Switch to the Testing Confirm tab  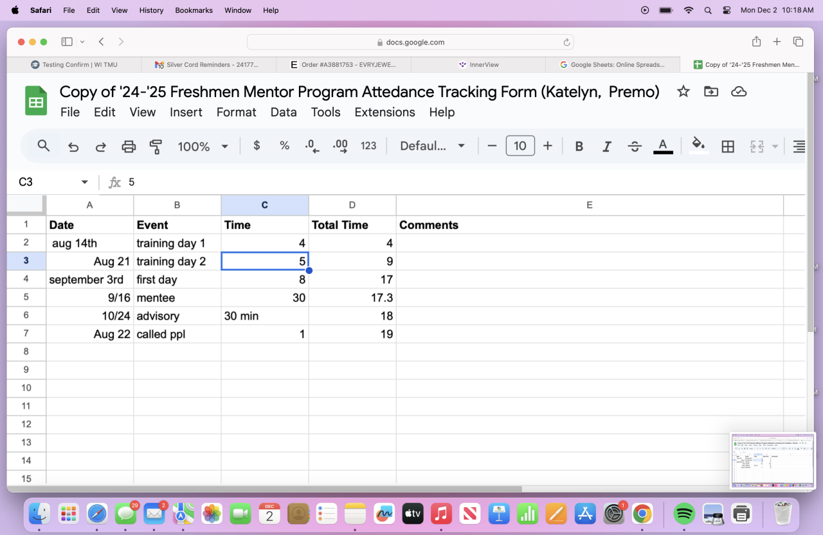point(74,64)
